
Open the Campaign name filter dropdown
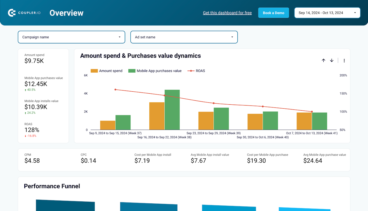(71, 37)
